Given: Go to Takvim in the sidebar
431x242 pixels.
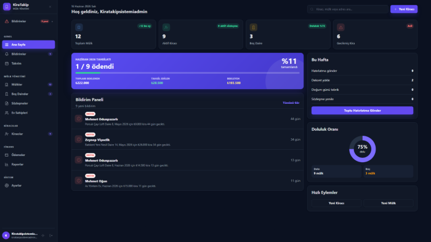Looking at the screenshot, I should 28,63.
